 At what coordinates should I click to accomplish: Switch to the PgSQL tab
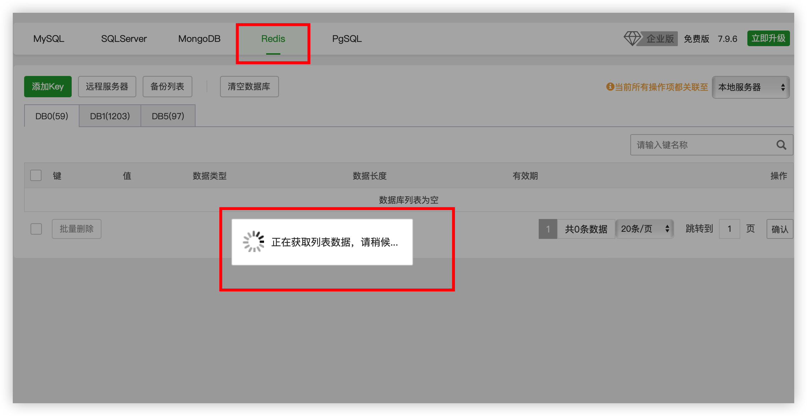pyautogui.click(x=347, y=39)
